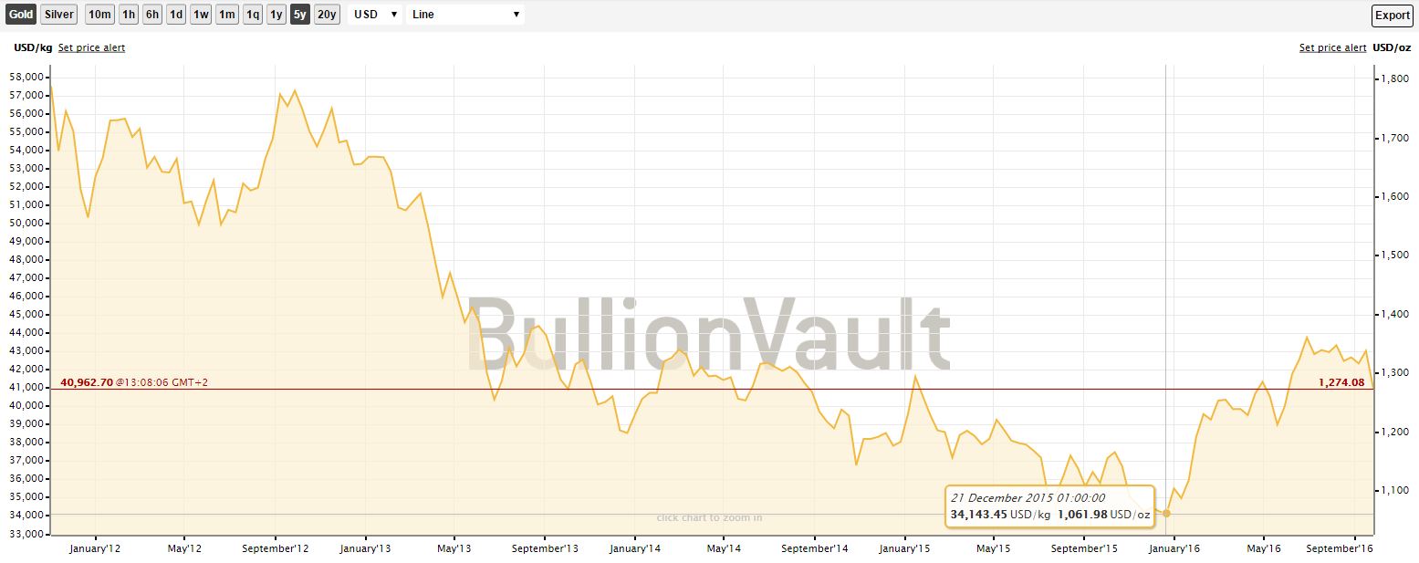The height and width of the screenshot is (563, 1419).
Task: Click the 21 December 2015 tooltip date
Action: (x=1028, y=498)
